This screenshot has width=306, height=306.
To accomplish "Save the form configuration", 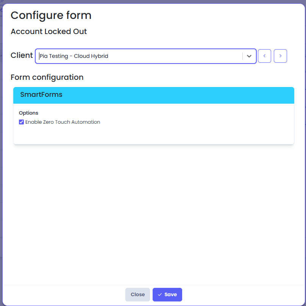I will coord(167,295).
